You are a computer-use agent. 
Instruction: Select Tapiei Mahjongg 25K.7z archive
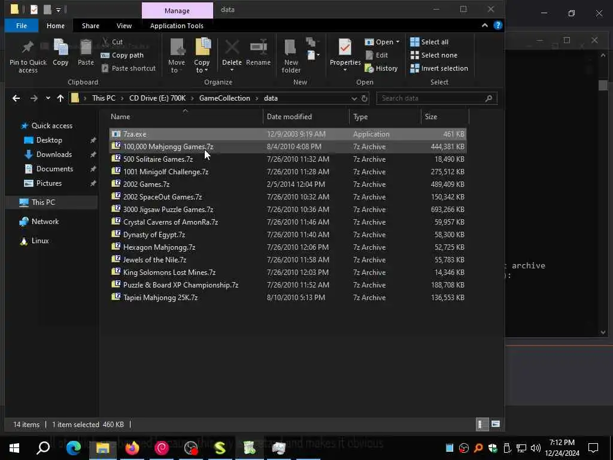tap(288, 298)
